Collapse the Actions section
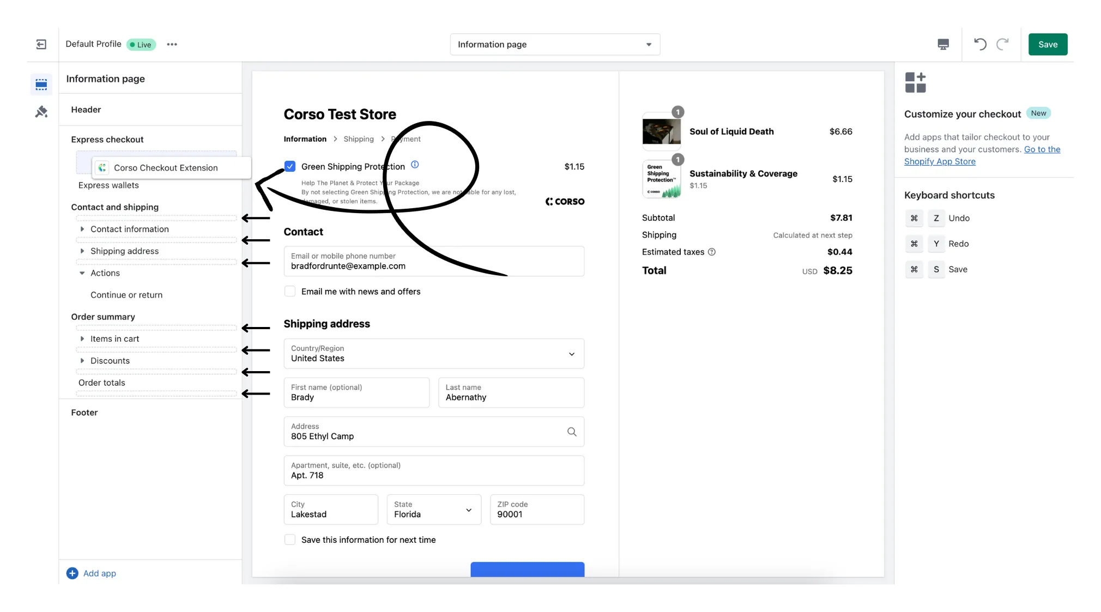This screenshot has width=1101, height=612. tap(82, 273)
